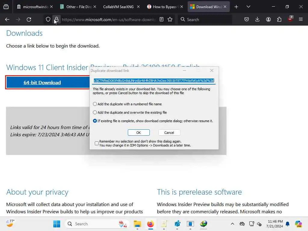Open the Notepad taskbar icon
308x231 pixels.
[x=164, y=224]
